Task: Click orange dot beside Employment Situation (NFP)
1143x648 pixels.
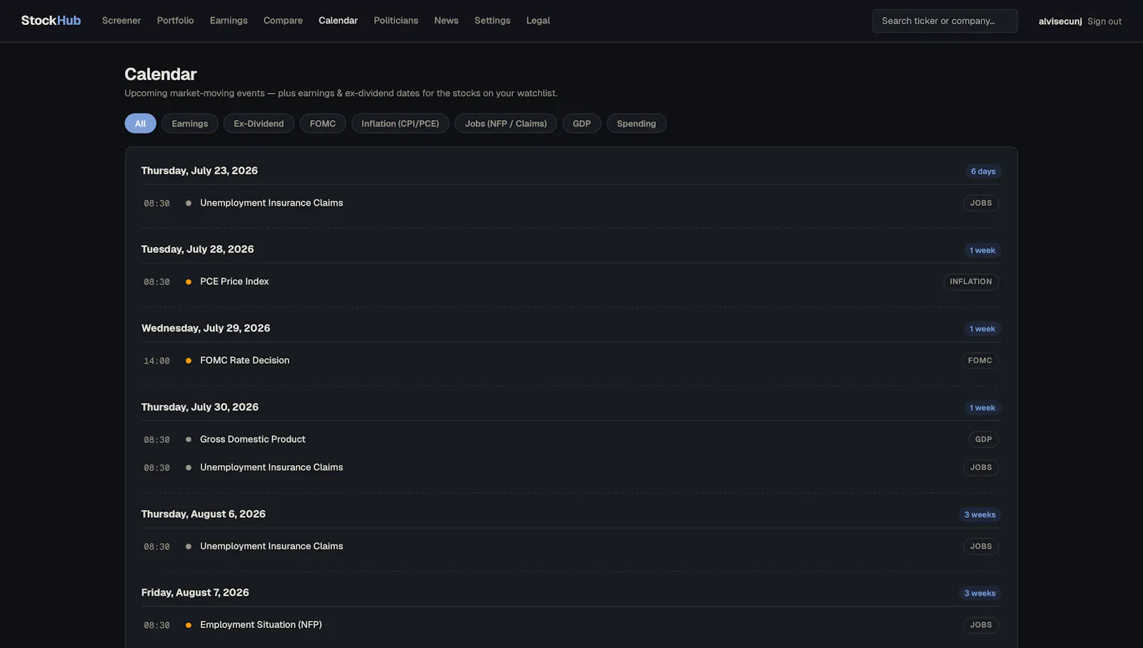Action: [189, 625]
